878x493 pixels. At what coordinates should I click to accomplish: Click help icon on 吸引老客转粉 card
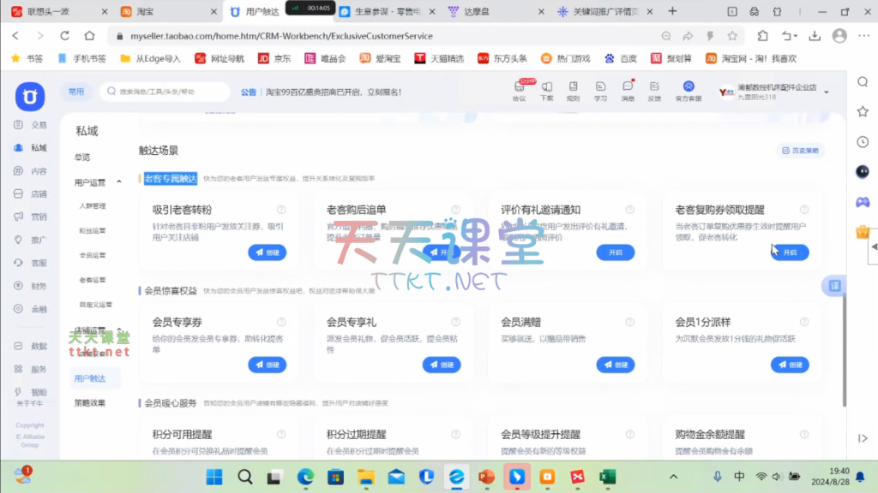pos(280,210)
